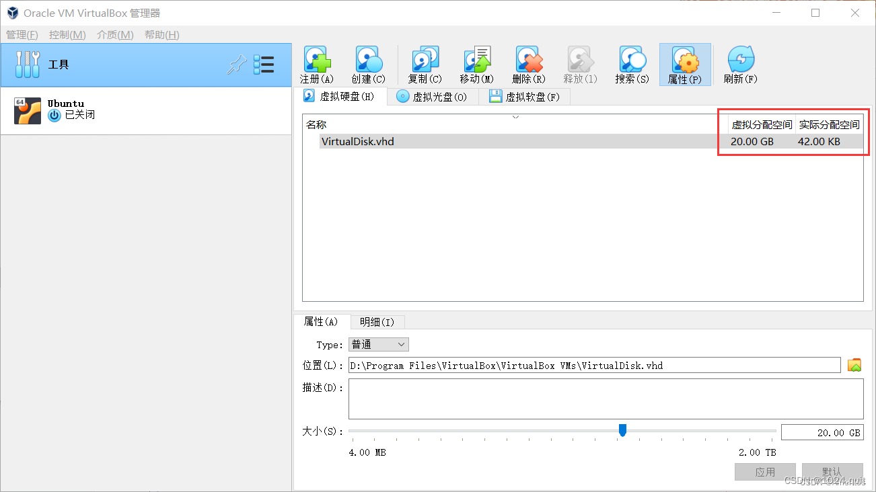Viewport: 876px width, 492px height.
Task: Click the 工具 label in sidebar
Action: click(59, 65)
